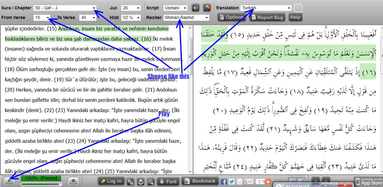383x187 pixels.
Task: Click the Options button
Action: coord(232,17)
